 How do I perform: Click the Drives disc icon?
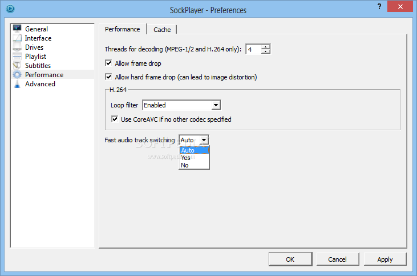point(17,47)
